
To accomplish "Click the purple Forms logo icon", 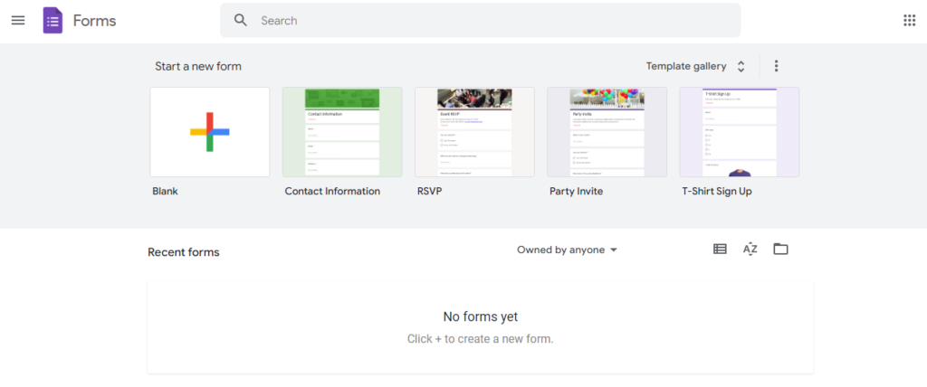I will [x=53, y=21].
